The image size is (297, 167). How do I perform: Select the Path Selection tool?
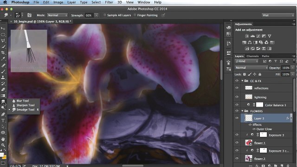pos(3,127)
